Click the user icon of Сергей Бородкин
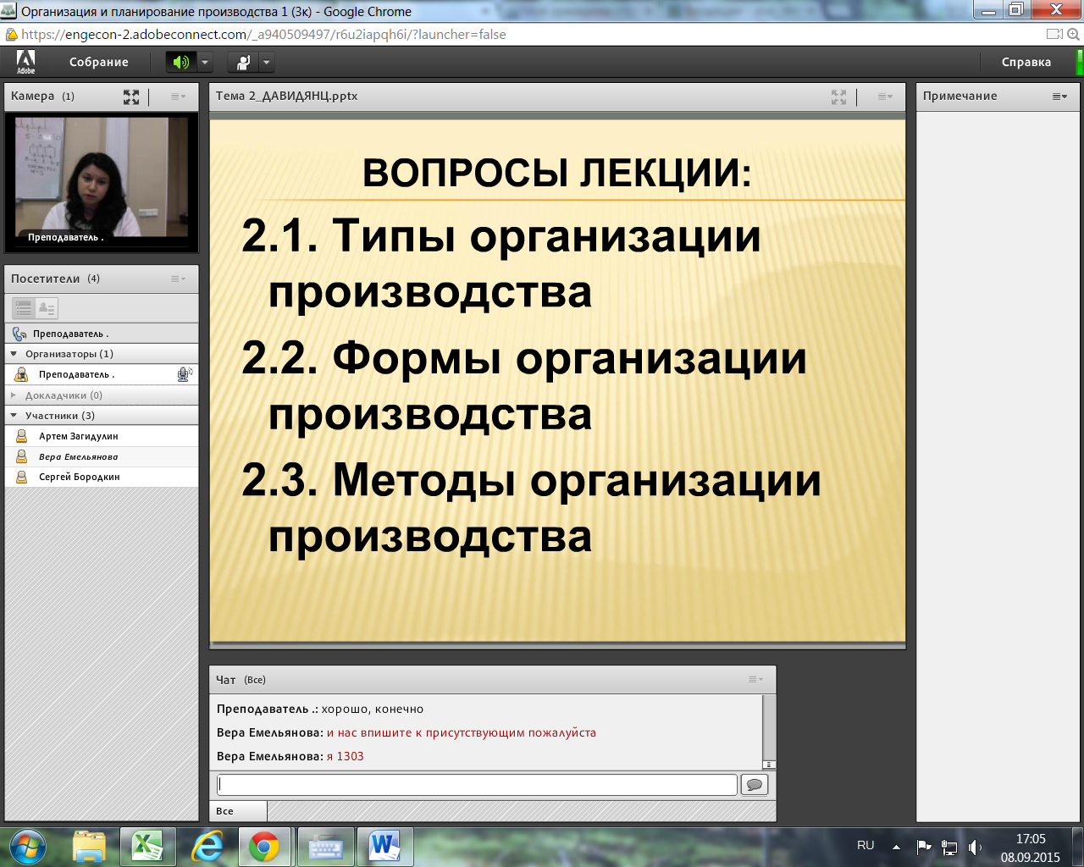The image size is (1084, 867). click(22, 477)
